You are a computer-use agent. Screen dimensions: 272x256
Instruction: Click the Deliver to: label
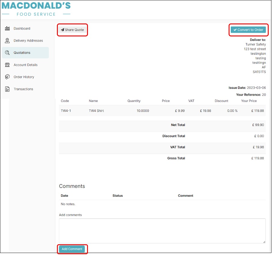(x=258, y=40)
